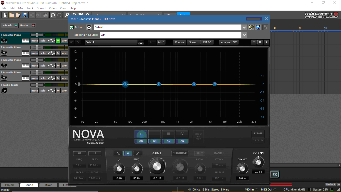This screenshot has height=192, width=341.
Task: Open a project via the folder icon
Action: (12, 15)
